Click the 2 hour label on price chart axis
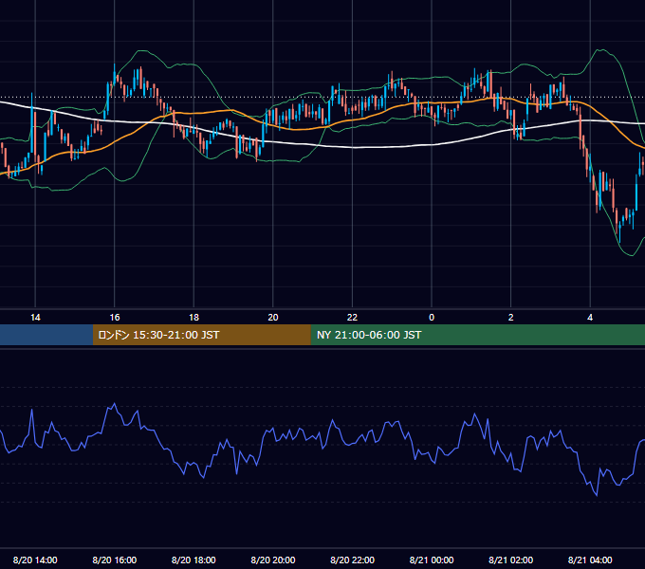This screenshot has width=645, height=569. tap(511, 318)
